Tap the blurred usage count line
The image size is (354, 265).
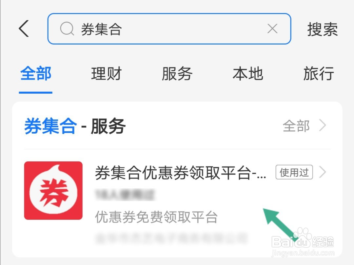click(x=125, y=195)
